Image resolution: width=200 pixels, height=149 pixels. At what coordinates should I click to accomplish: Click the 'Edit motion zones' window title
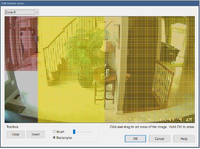[x=13, y=4]
